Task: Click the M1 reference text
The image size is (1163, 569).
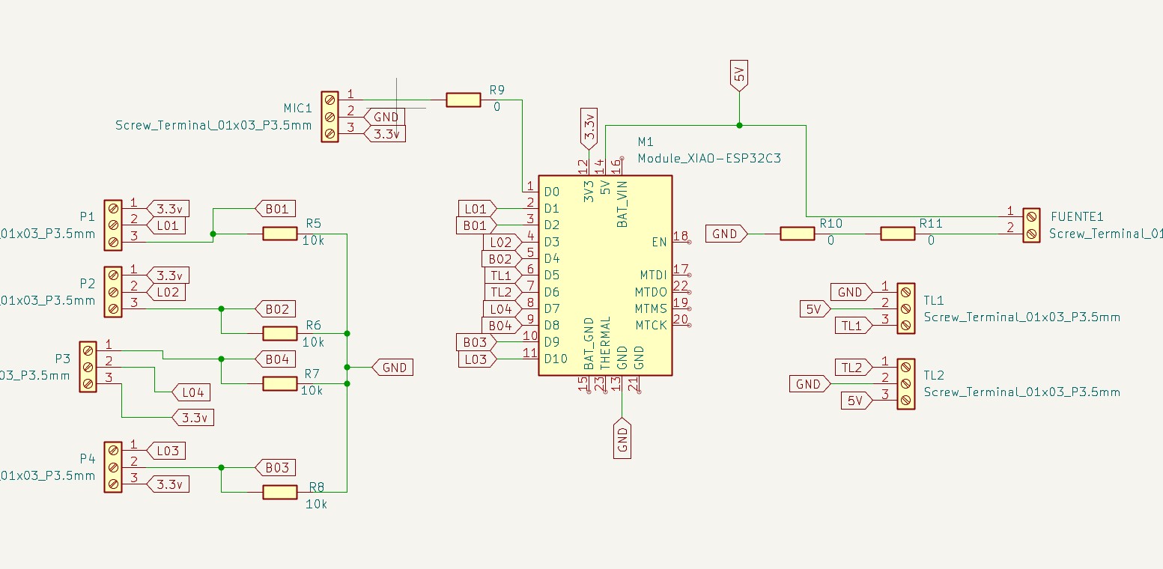Action: [646, 142]
